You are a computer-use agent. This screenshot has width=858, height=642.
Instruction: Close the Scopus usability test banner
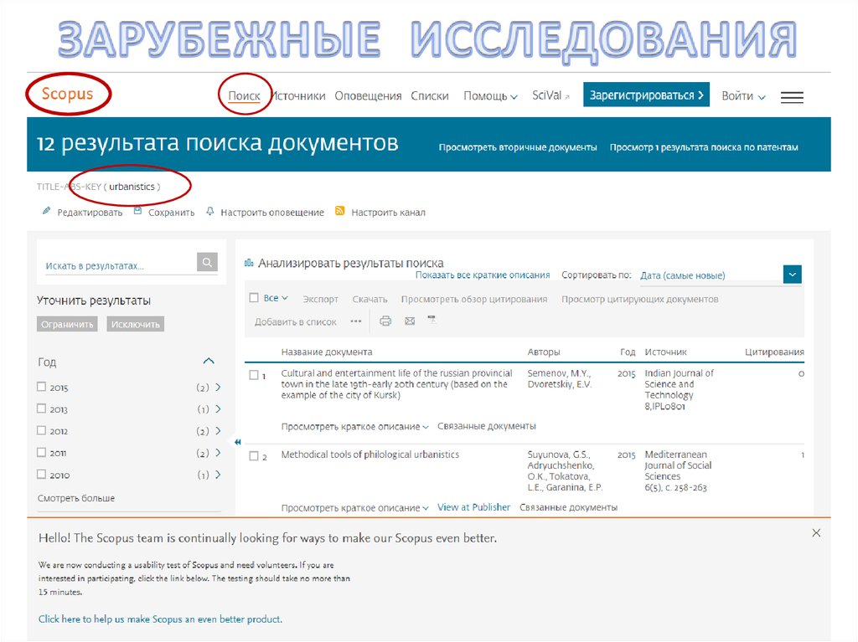click(816, 533)
